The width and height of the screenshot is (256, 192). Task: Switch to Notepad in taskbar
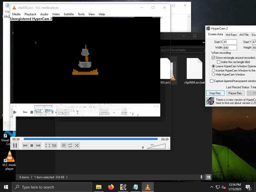tap(135, 187)
